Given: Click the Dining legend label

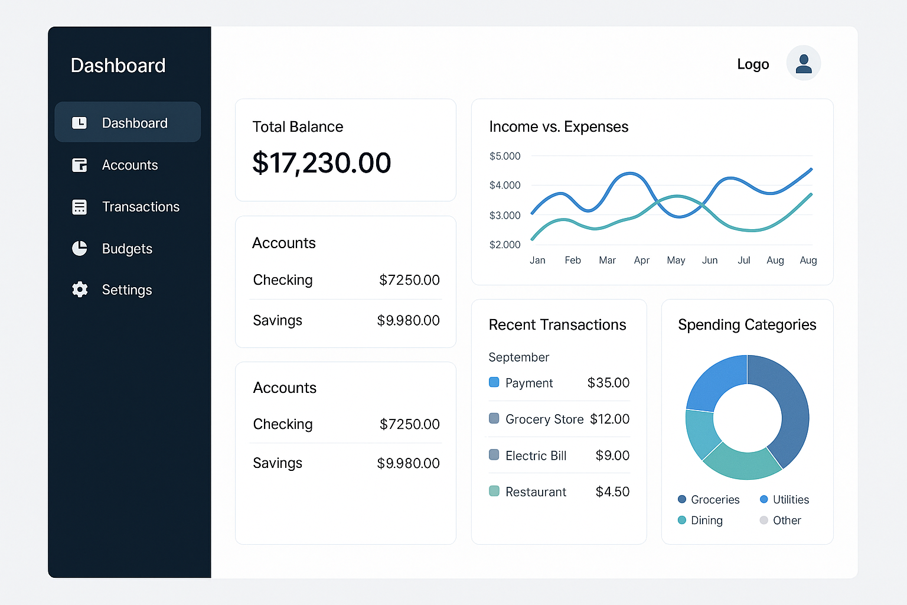Looking at the screenshot, I should [707, 521].
